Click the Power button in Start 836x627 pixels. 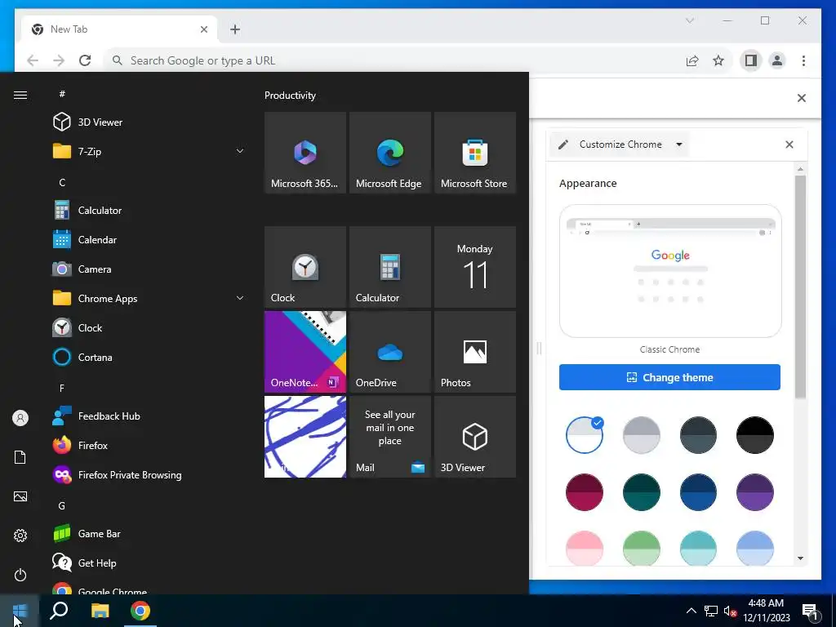[20, 575]
